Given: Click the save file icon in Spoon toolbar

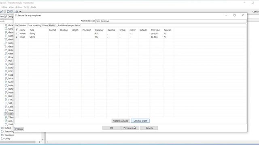Looking at the screenshot, I should 8,12.
